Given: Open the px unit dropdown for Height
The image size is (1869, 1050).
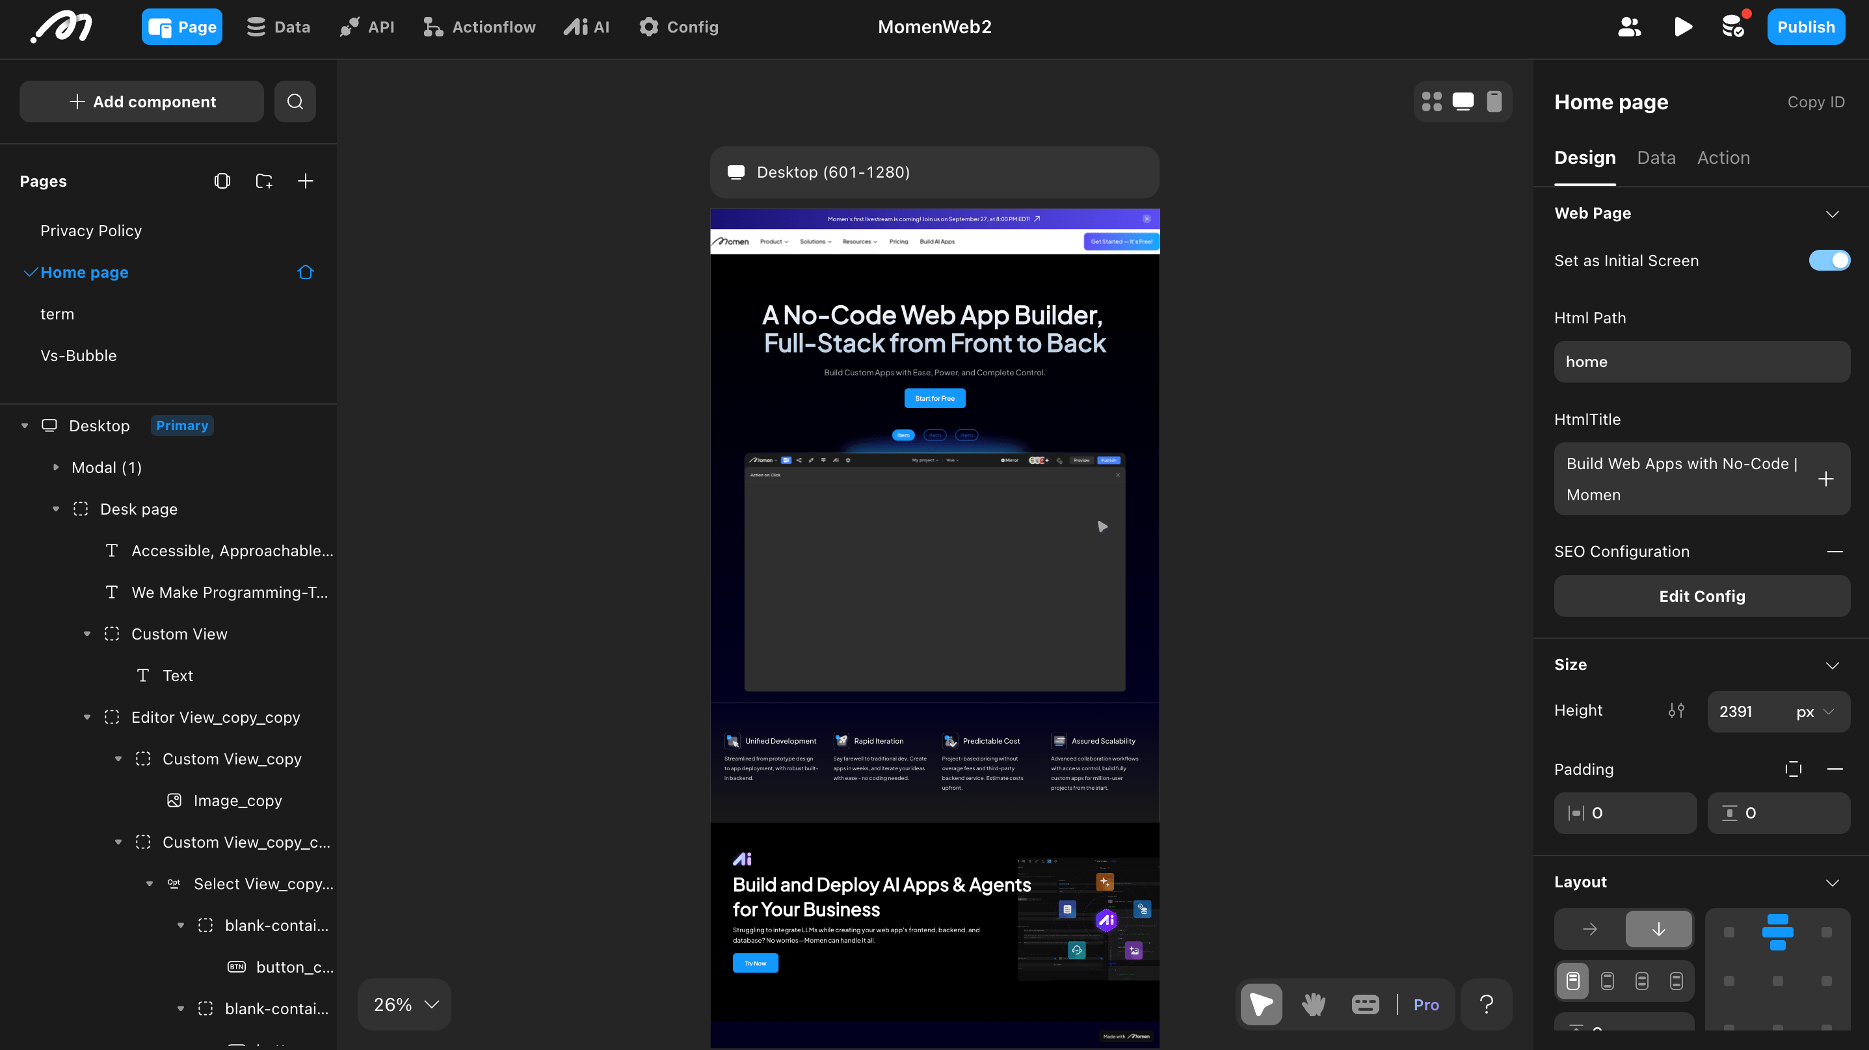Looking at the screenshot, I should pos(1814,712).
